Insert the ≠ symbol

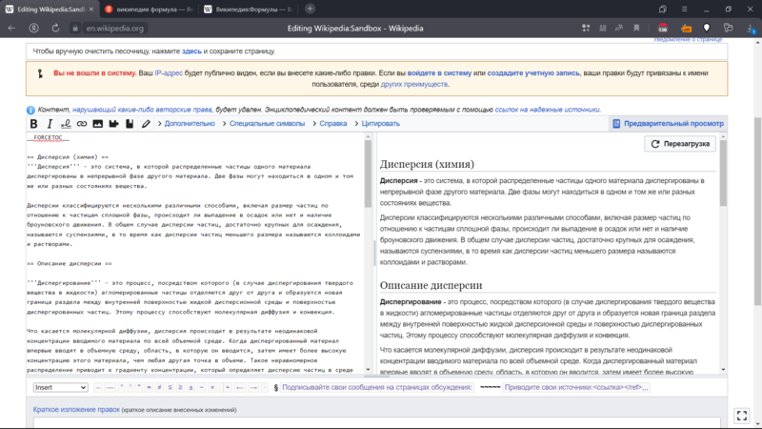pyautogui.click(x=159, y=388)
